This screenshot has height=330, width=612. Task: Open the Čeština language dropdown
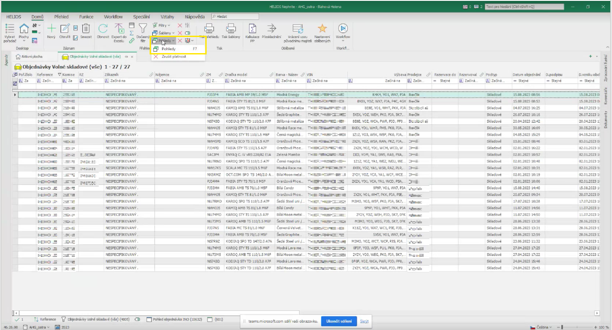pos(542,327)
